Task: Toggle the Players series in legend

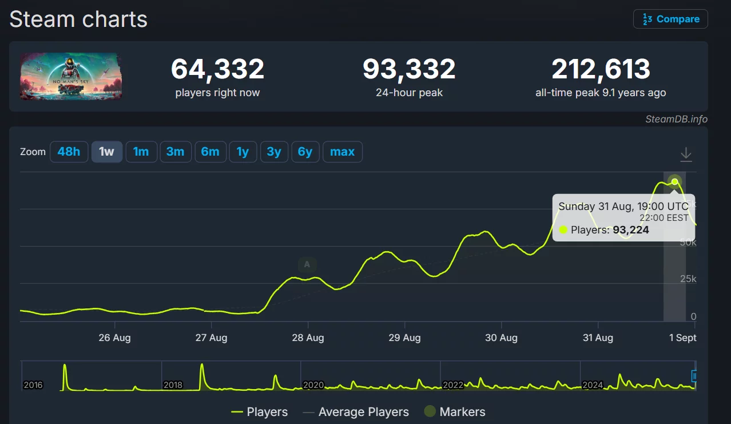Action: [259, 412]
